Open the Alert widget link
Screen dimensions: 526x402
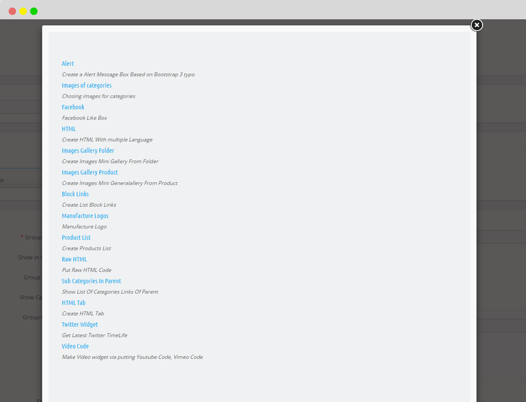[x=68, y=64]
